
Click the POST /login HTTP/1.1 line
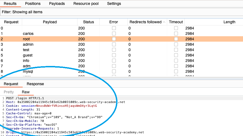(25, 98)
